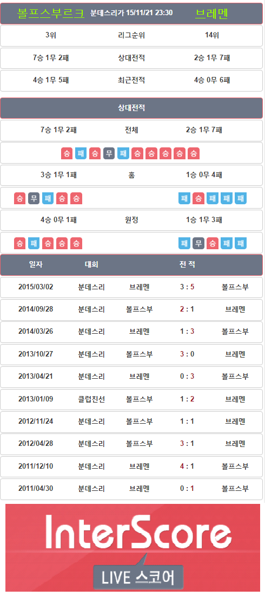The image size is (265, 596).
Task: Click the 전체 label
Action: (x=131, y=130)
